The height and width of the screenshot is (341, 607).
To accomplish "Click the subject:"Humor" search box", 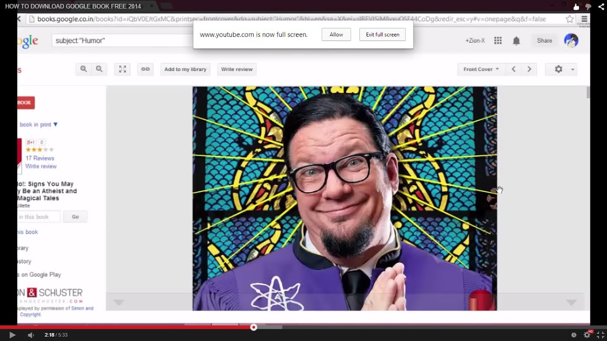I will (x=122, y=41).
